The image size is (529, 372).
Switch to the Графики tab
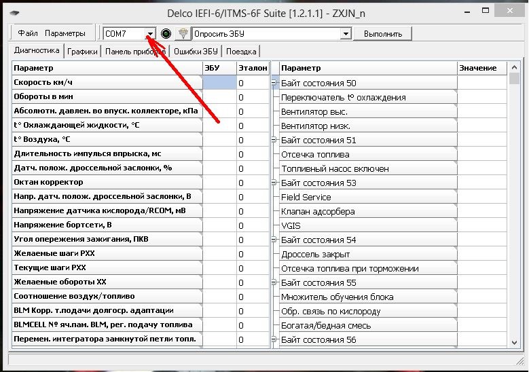click(x=82, y=51)
